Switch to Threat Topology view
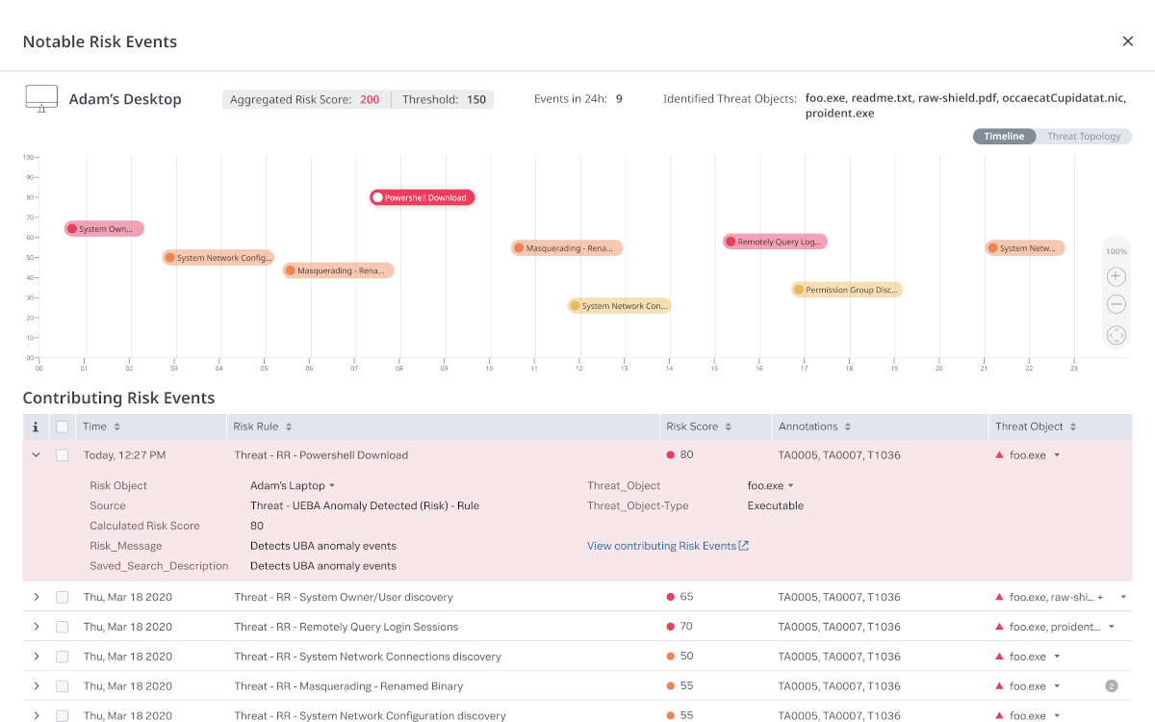1155x722 pixels. 1084,137
